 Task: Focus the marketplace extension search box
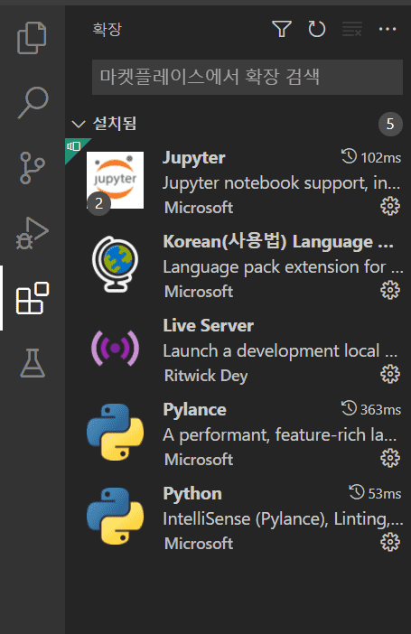tap(248, 77)
